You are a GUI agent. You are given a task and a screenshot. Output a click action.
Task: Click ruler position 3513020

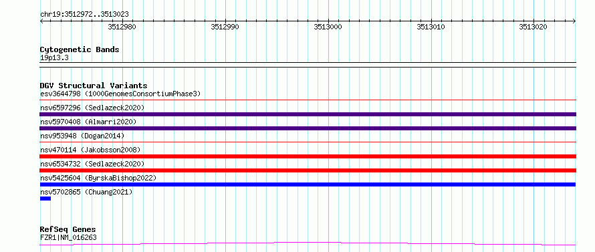[533, 27]
